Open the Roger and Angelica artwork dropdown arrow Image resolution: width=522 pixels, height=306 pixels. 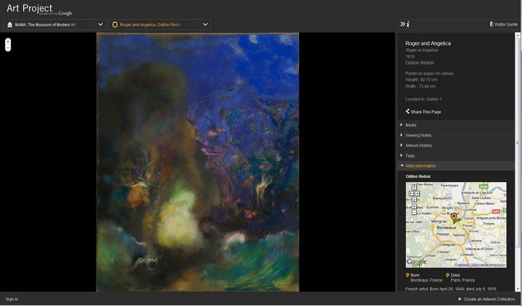click(x=205, y=24)
